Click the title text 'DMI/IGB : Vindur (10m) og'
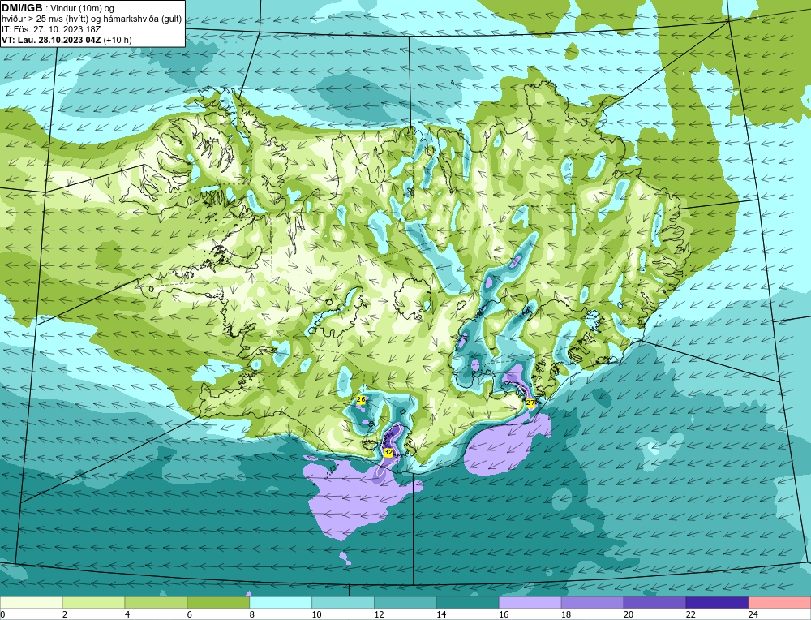 point(58,8)
